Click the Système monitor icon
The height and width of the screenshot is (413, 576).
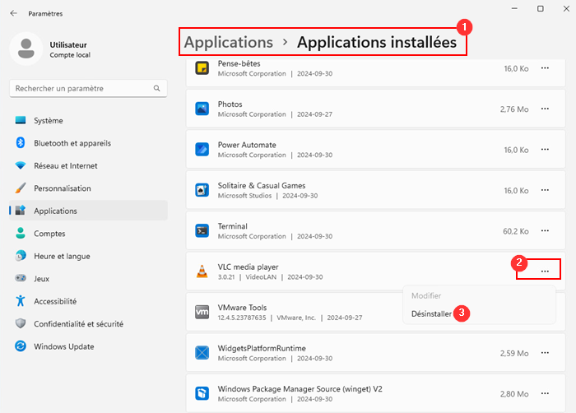(x=21, y=120)
